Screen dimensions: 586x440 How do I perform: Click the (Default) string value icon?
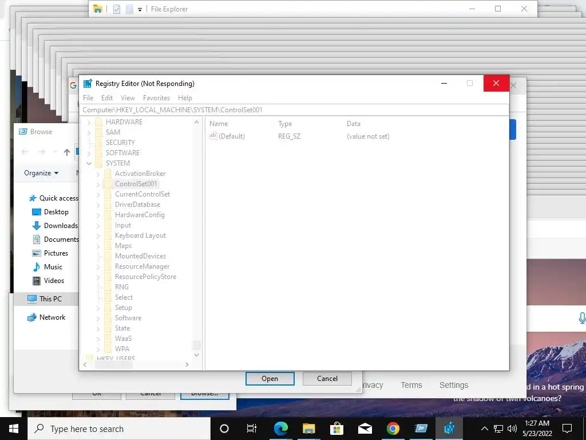213,136
